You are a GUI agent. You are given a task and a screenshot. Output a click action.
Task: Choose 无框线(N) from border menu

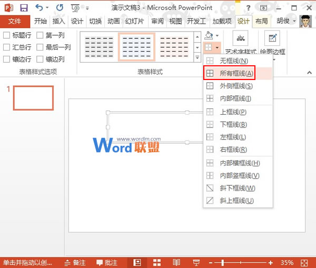(x=238, y=61)
